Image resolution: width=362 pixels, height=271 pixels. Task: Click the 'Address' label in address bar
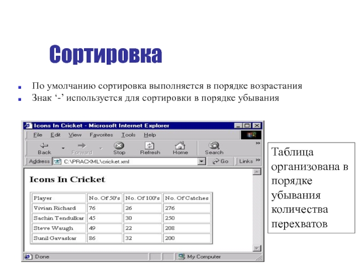pyautogui.click(x=39, y=161)
